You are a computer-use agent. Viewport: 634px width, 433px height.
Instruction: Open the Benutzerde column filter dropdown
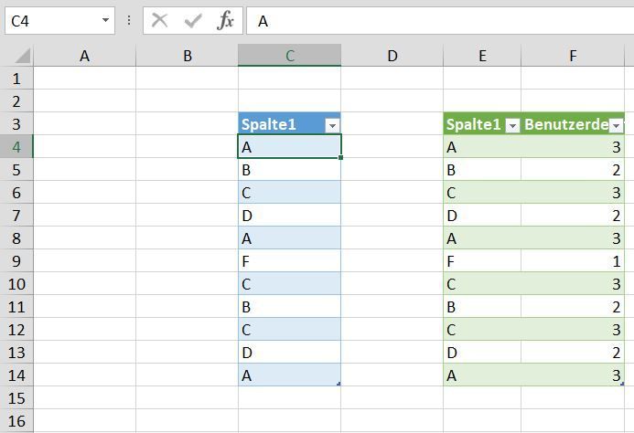point(617,125)
